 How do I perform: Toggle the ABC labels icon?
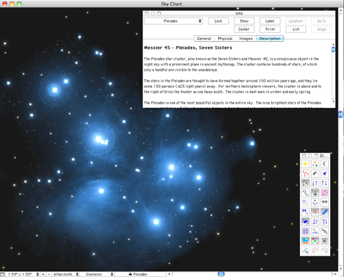325,231
